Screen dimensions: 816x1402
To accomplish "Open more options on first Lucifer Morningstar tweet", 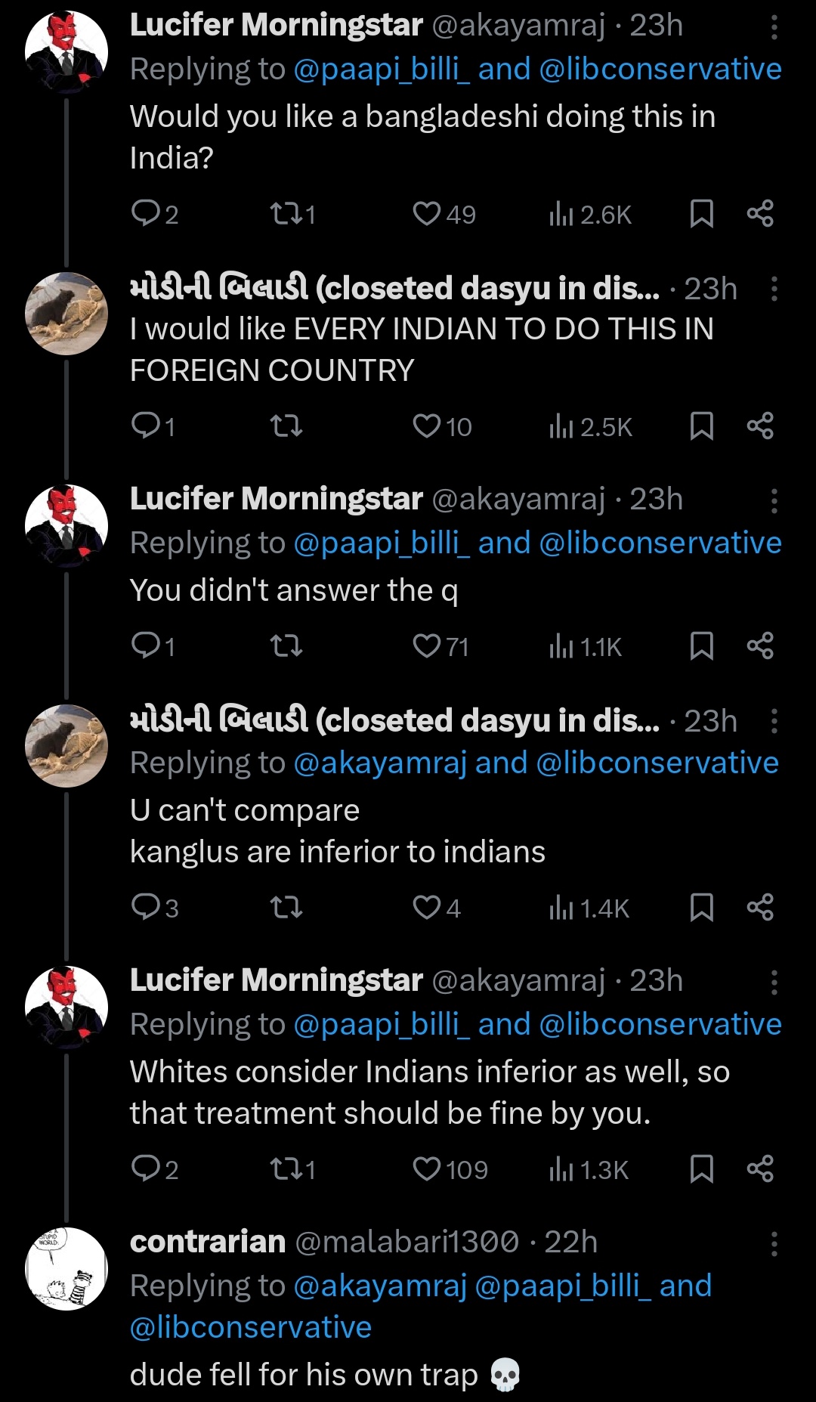I will (774, 27).
